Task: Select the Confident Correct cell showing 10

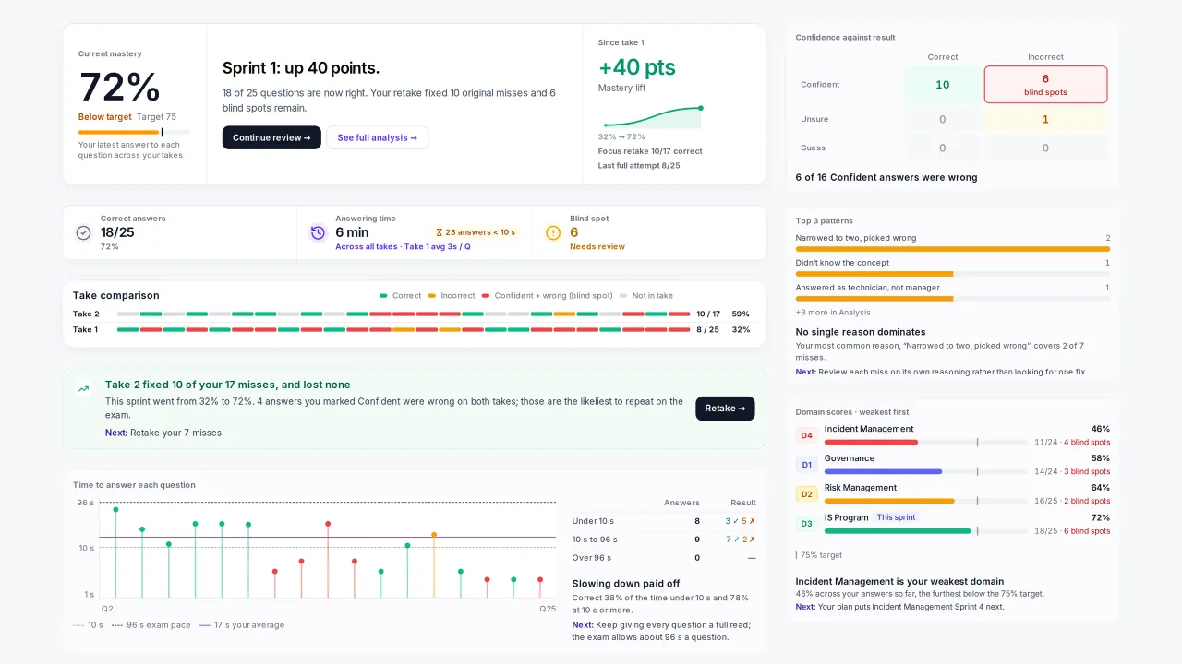Action: 942,85
